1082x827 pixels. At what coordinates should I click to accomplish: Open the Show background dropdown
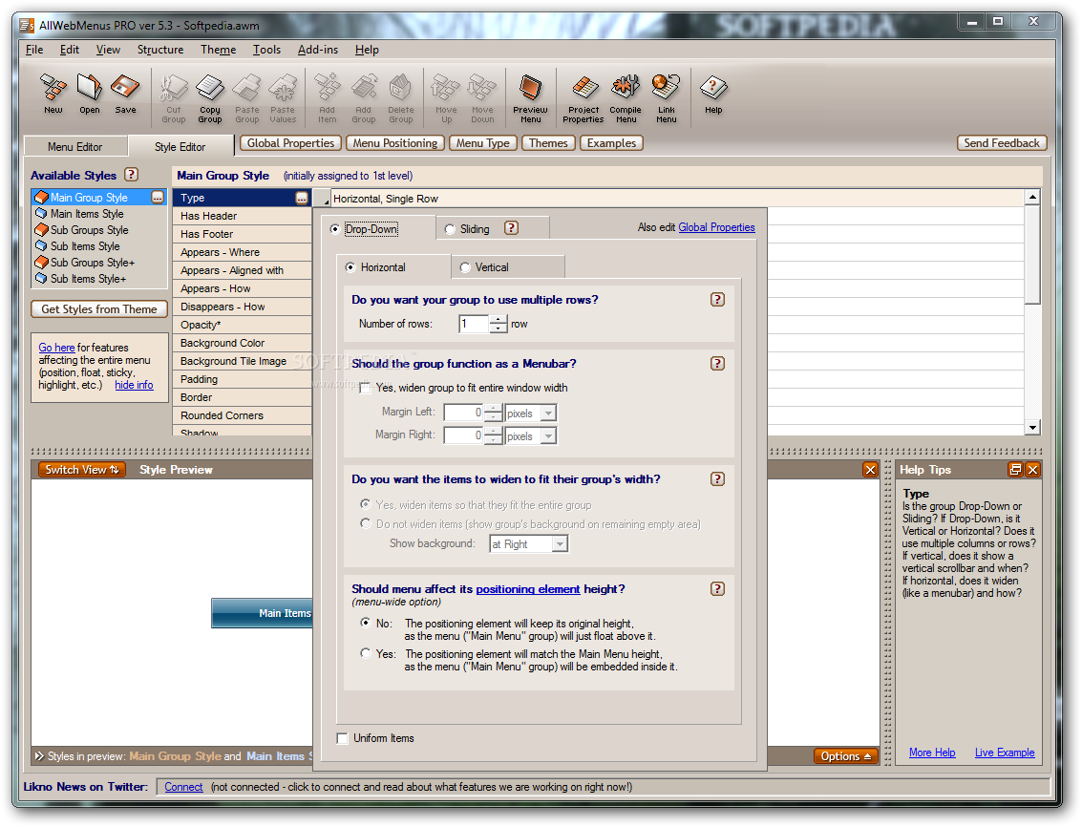click(x=561, y=544)
